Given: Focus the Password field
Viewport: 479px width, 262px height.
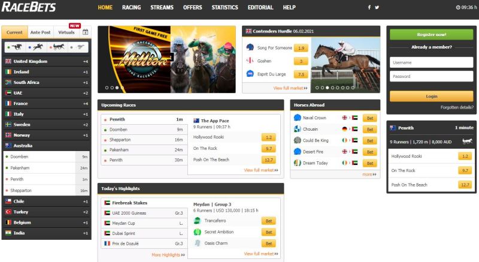Looking at the screenshot, I should [x=431, y=76].
